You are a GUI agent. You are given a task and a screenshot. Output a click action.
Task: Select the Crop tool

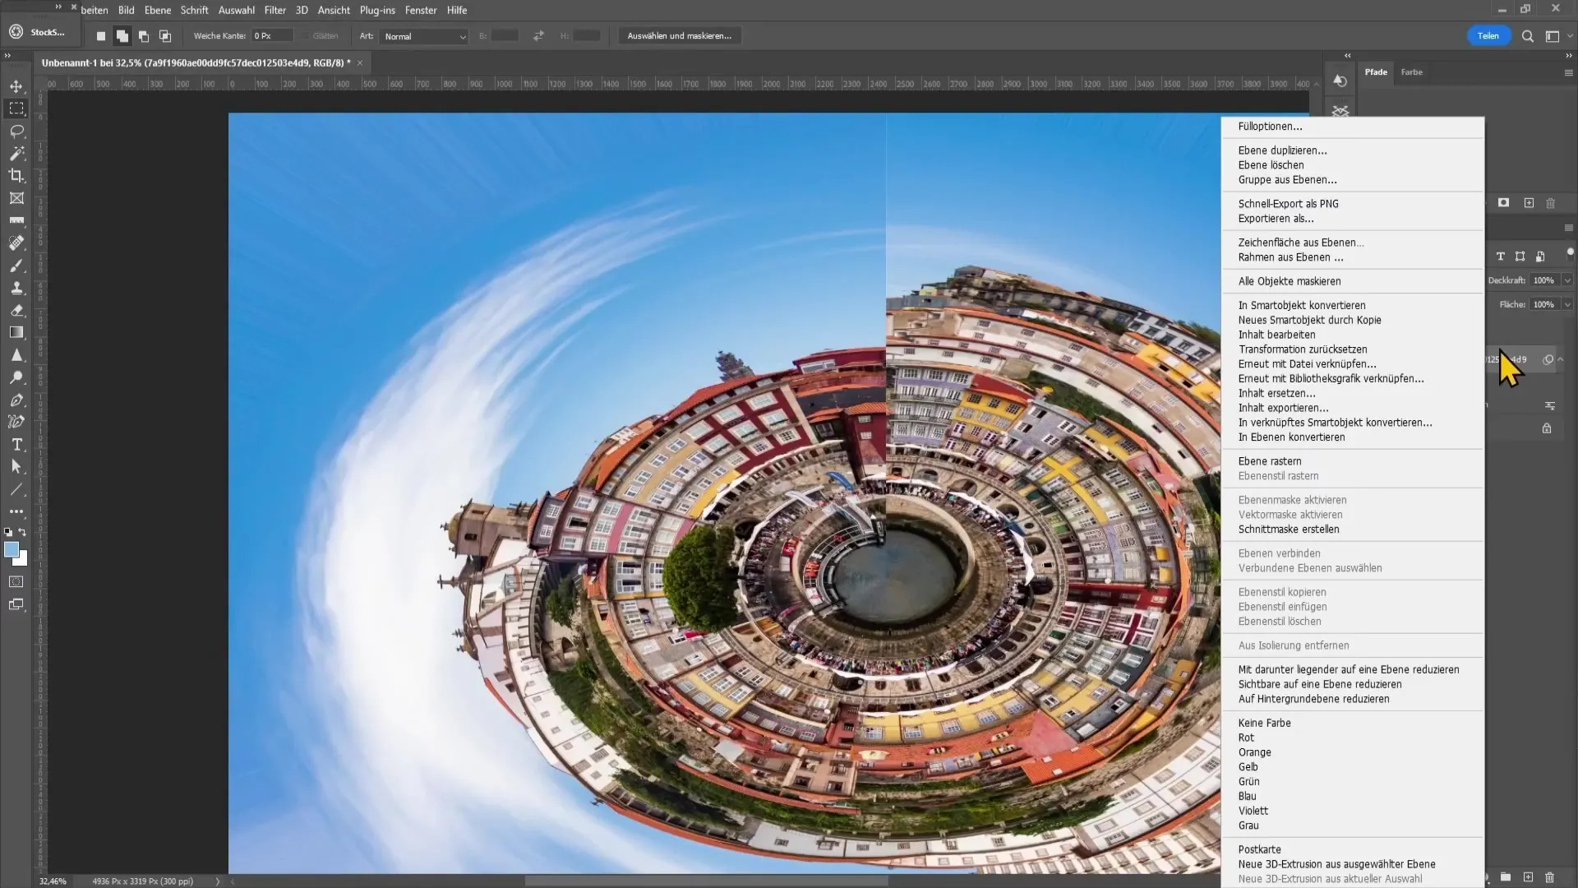(x=16, y=176)
